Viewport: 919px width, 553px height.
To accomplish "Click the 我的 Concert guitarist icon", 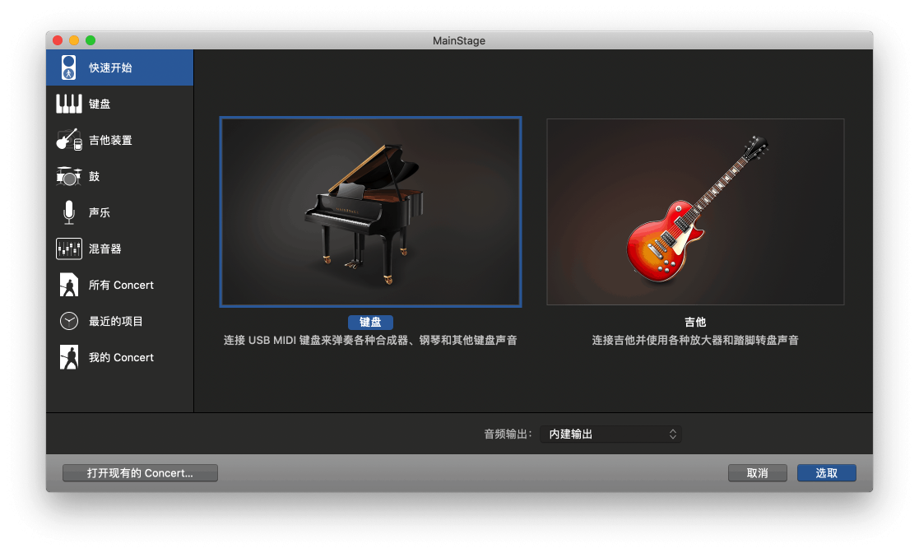I will pos(71,357).
